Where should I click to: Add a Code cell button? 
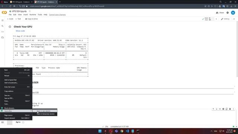10,19
